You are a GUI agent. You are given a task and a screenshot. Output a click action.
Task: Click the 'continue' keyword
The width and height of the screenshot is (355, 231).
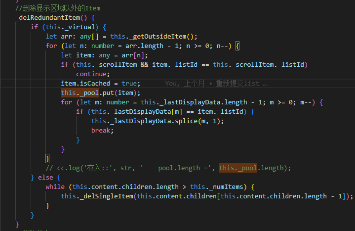coord(91,74)
